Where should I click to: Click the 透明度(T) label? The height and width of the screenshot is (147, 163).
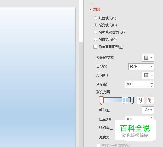pyautogui.click(x=106, y=128)
